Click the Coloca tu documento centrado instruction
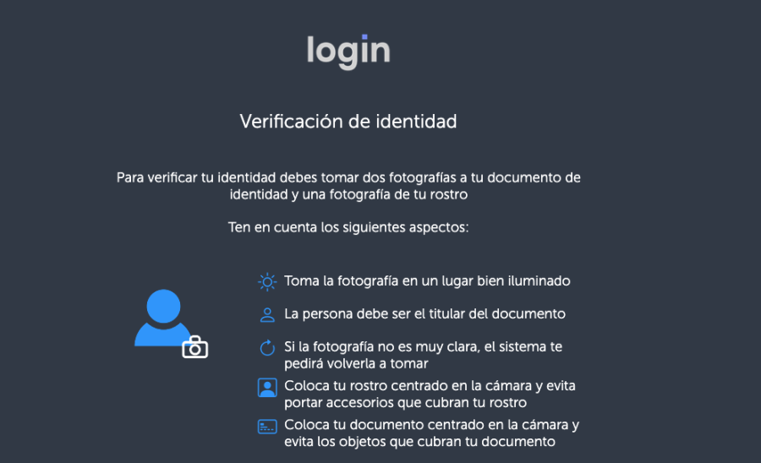 (432, 433)
